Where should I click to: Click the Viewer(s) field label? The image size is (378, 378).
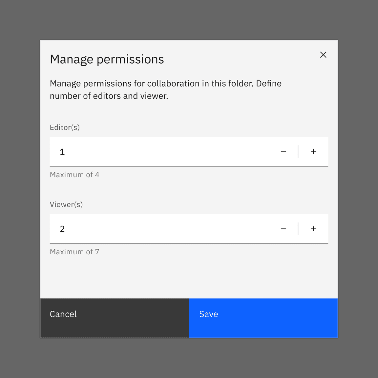point(66,204)
